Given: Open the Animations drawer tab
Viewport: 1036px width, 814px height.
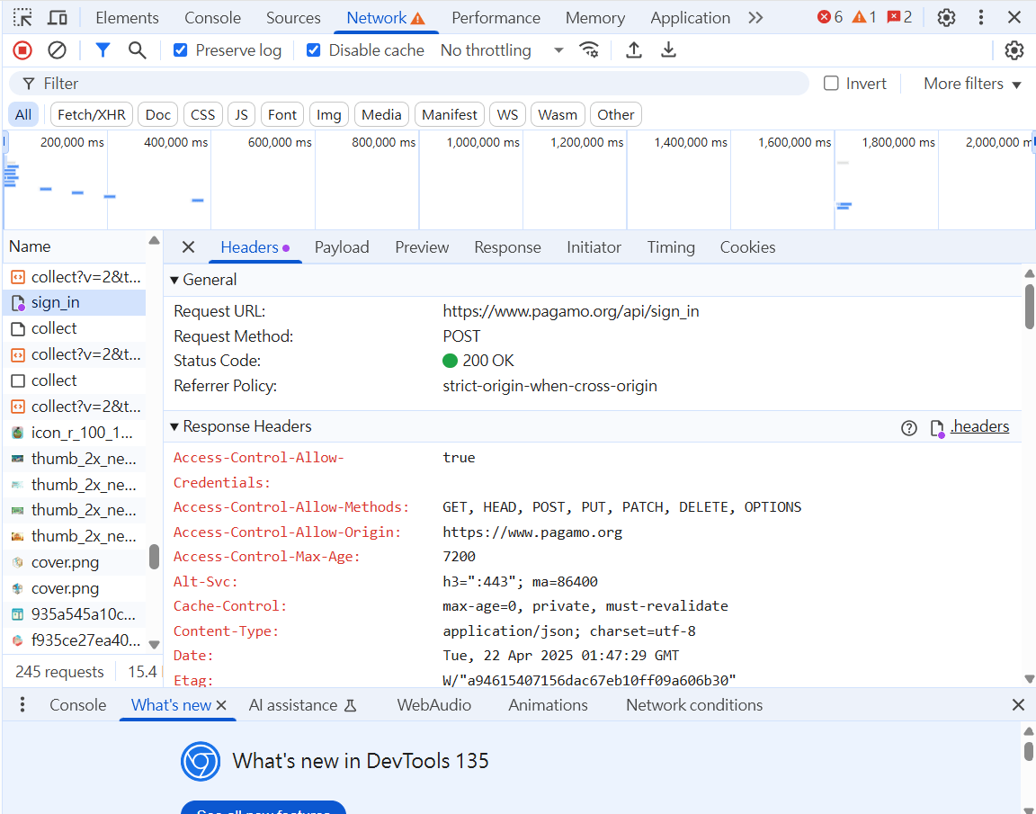Looking at the screenshot, I should coord(548,705).
